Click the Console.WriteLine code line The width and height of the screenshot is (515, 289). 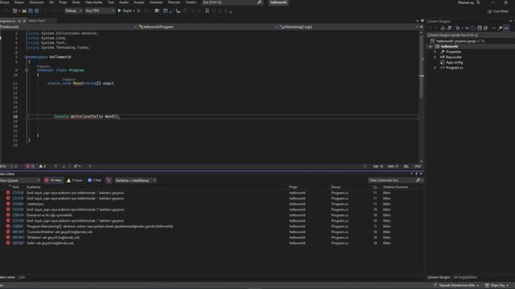[x=87, y=117]
